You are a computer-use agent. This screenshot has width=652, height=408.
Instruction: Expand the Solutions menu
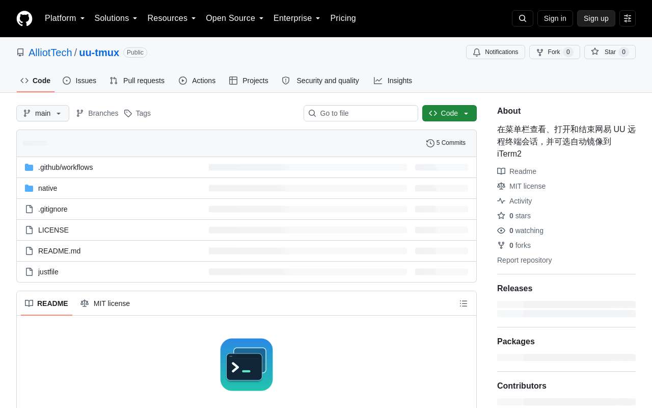pos(116,18)
